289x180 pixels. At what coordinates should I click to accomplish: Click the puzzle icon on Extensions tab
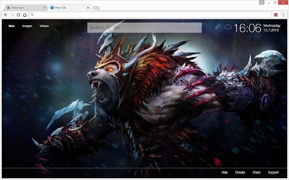[9, 8]
